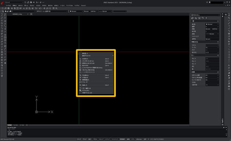The height and width of the screenshot is (141, 231).
Task: Click Undo arrow in standard toolbar
Action: pos(36,8)
